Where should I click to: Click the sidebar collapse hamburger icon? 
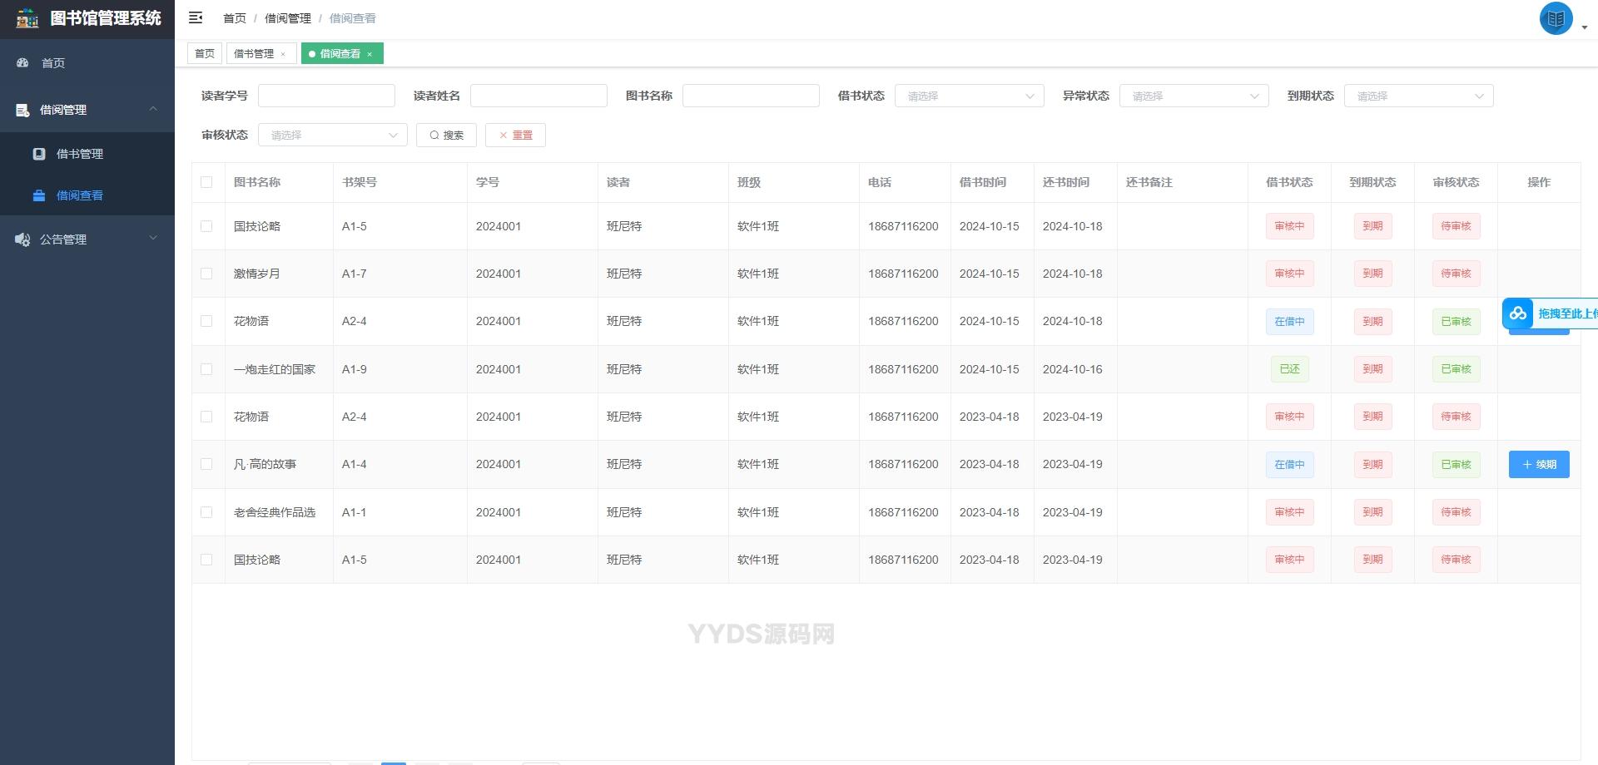pos(196,17)
